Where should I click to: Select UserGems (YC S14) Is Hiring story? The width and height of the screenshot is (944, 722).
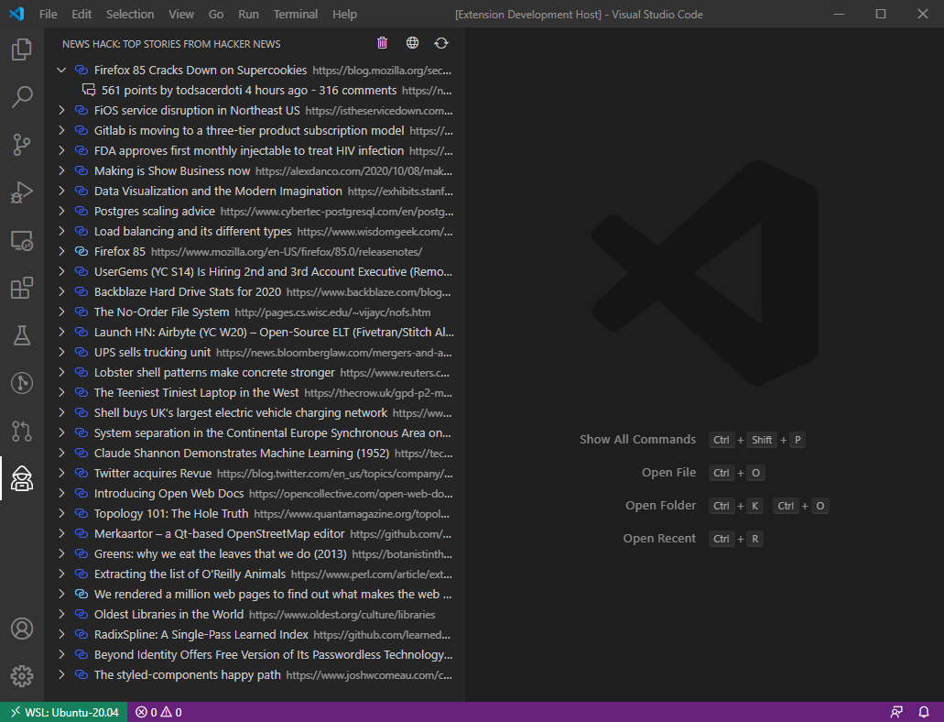[254, 272]
